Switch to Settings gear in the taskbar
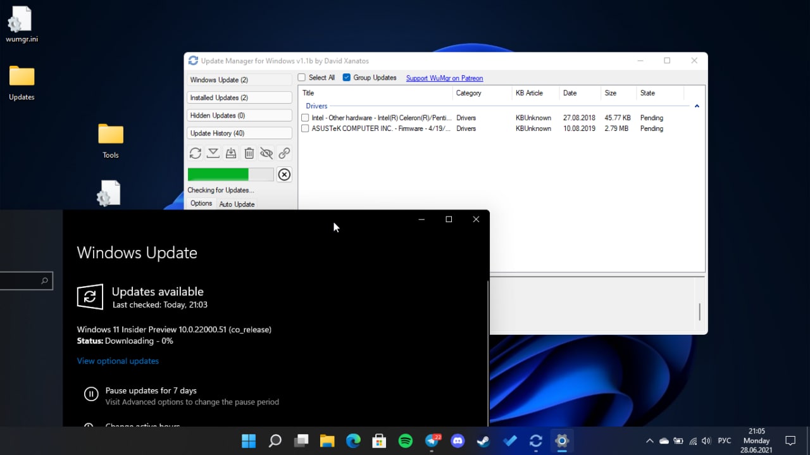 [562, 441]
